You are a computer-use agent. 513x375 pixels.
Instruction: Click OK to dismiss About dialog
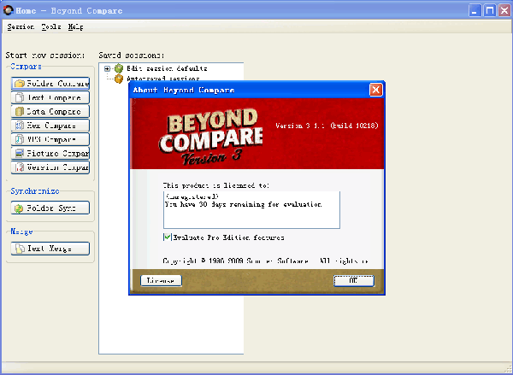point(354,280)
